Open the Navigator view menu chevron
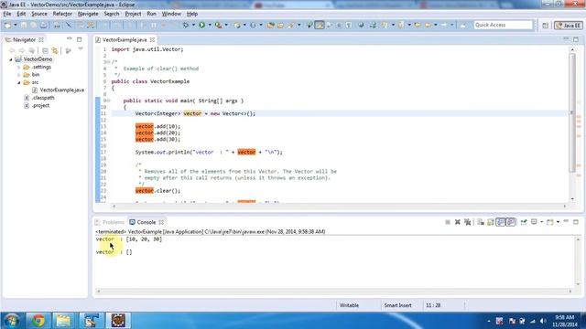 tap(81, 49)
